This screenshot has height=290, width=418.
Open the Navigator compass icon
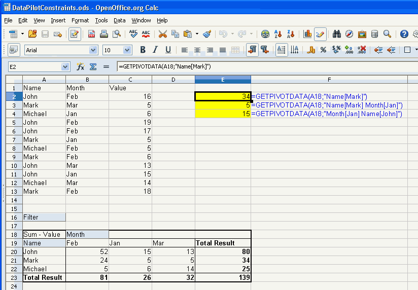coord(349,34)
